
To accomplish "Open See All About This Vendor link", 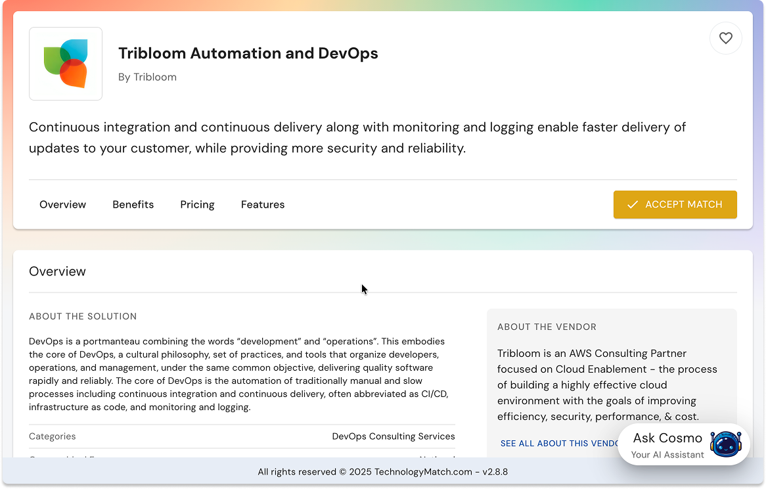I will 559,444.
